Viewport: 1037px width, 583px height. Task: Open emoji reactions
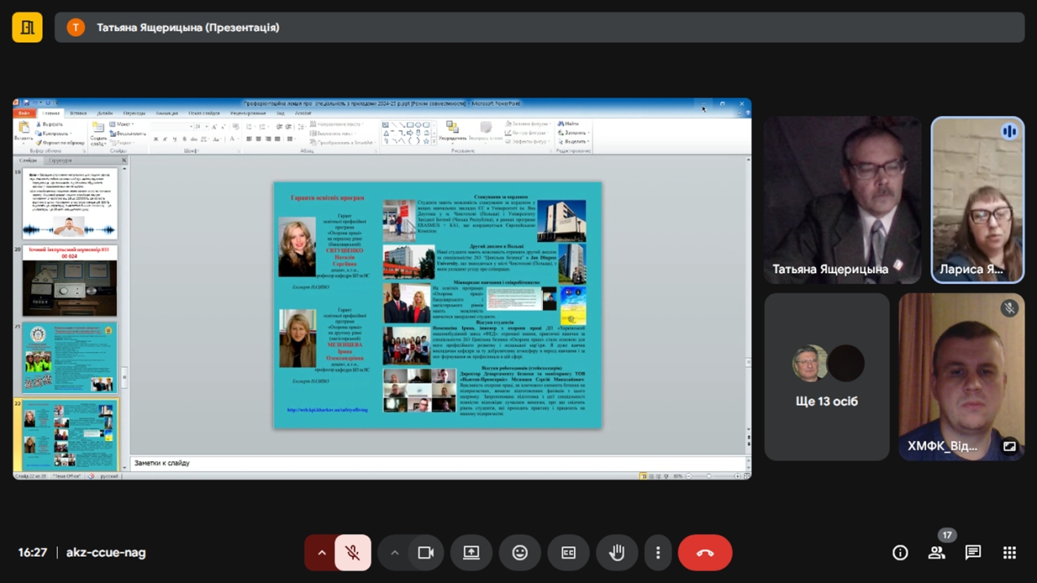tap(519, 553)
